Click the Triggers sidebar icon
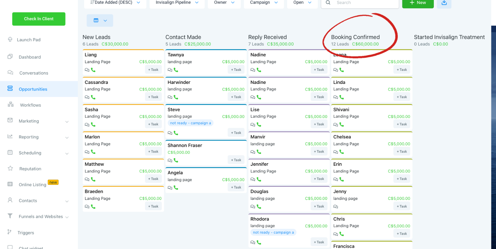496x249 pixels. [x=10, y=232]
